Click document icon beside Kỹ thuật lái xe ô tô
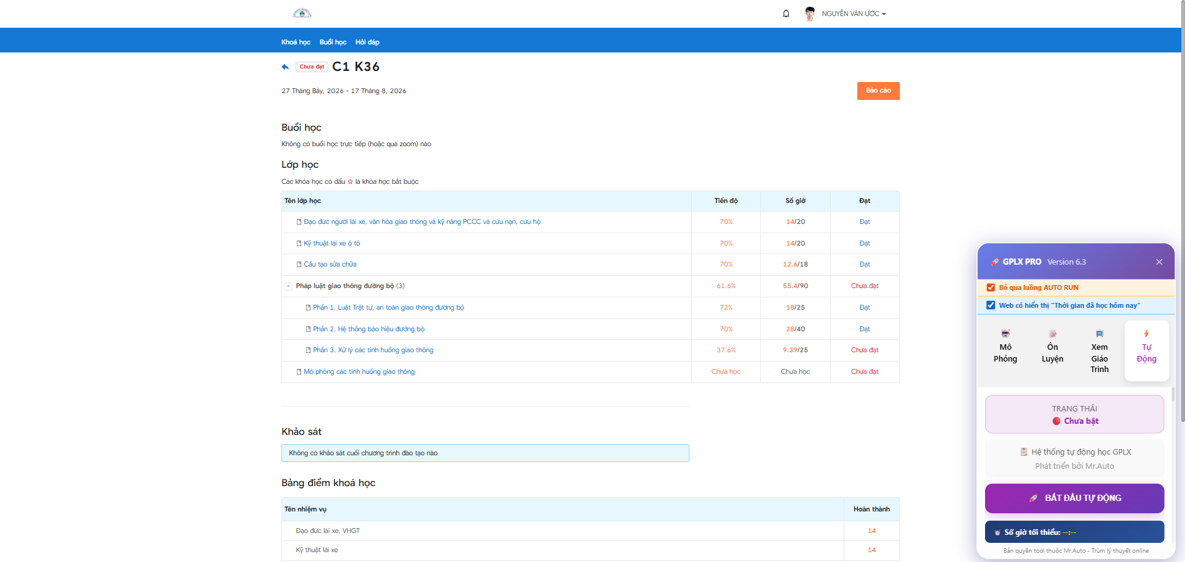The image size is (1185, 562). click(x=299, y=244)
